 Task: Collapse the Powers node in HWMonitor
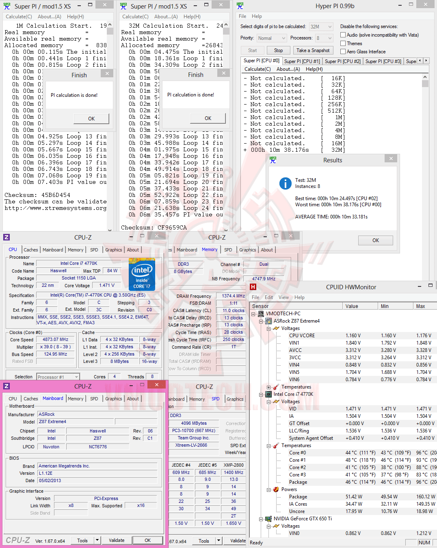[x=269, y=489]
